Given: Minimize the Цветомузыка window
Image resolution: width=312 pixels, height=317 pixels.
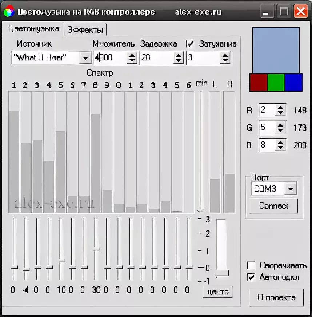Looking at the screenshot, I should (267, 11).
